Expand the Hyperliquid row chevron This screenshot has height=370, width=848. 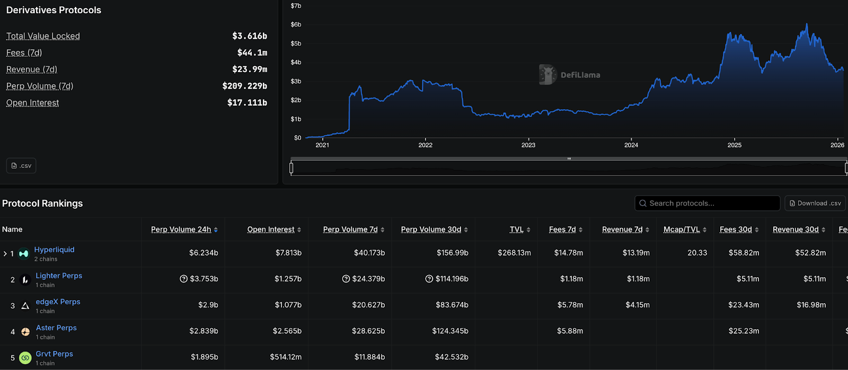[5, 254]
